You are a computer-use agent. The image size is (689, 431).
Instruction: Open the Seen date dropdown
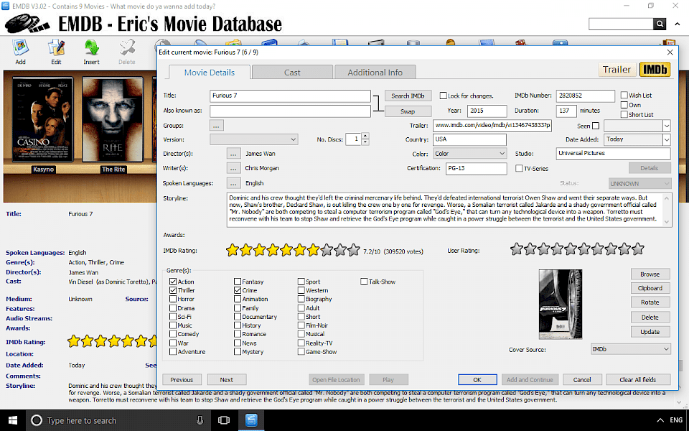pyautogui.click(x=667, y=126)
